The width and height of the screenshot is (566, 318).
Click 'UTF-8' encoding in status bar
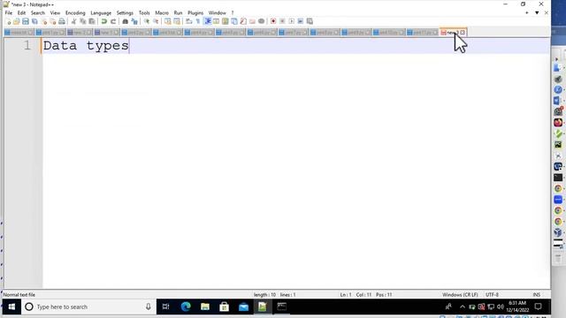tap(492, 295)
